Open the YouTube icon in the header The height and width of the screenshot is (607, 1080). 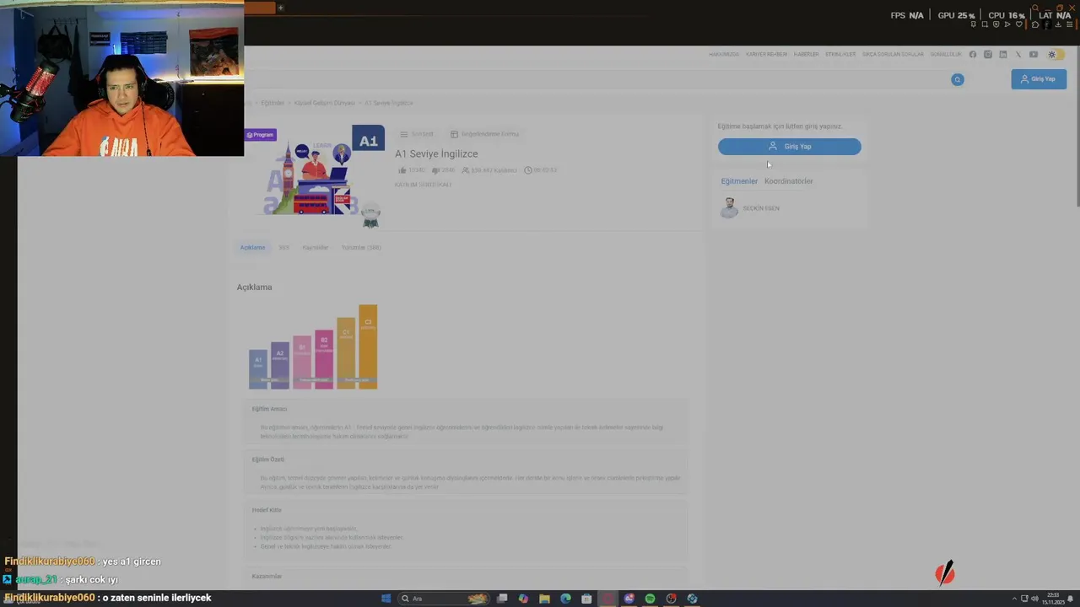(1034, 54)
